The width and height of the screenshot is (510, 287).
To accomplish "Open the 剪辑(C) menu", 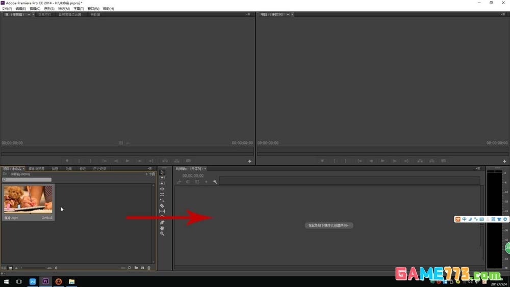I will [35, 9].
